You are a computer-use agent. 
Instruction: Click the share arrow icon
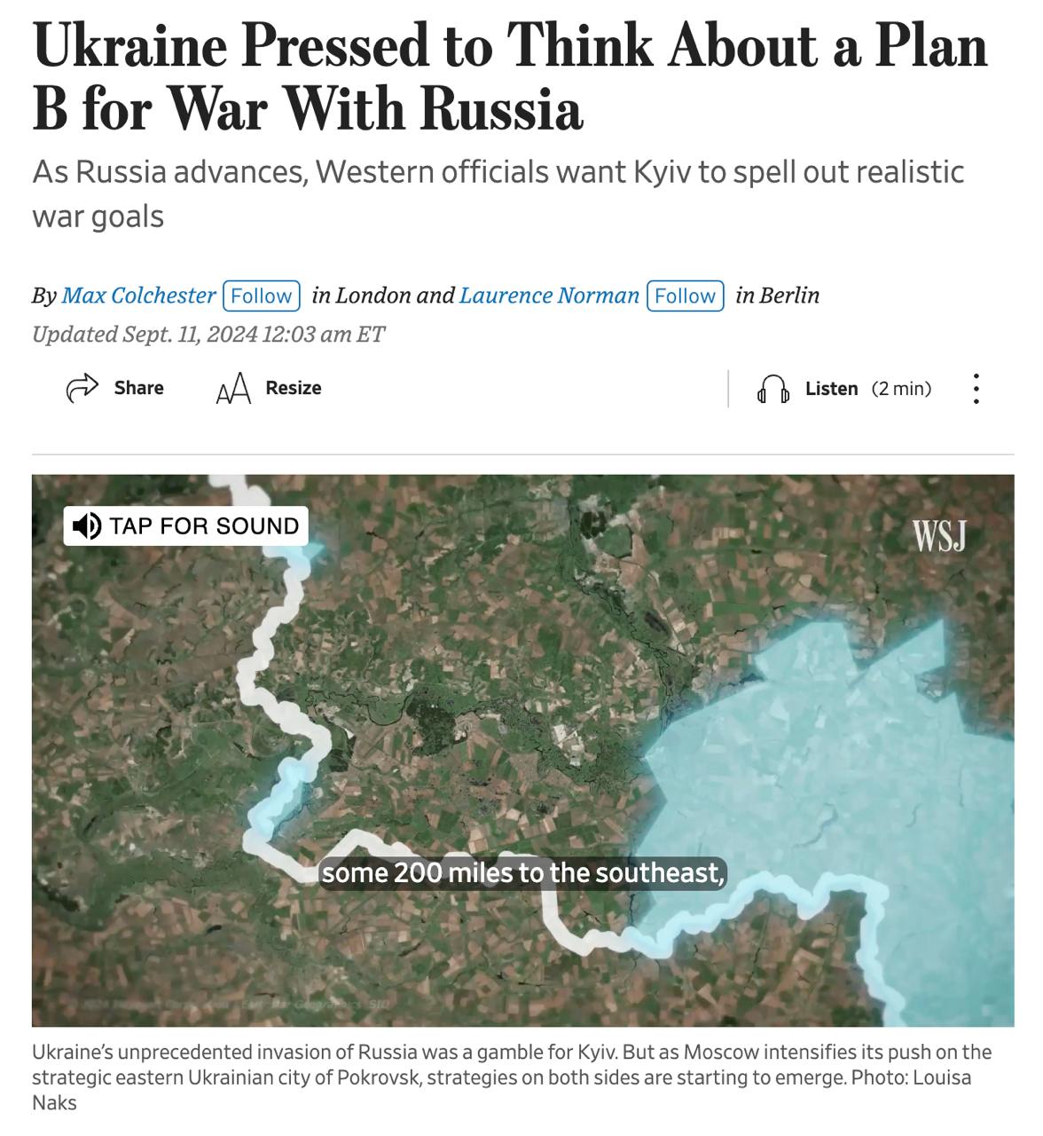pyautogui.click(x=82, y=388)
